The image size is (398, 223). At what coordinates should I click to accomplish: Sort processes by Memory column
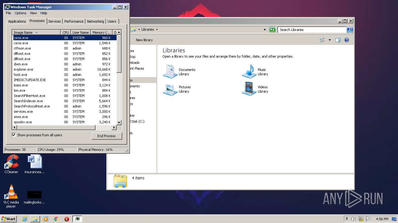pos(101,32)
